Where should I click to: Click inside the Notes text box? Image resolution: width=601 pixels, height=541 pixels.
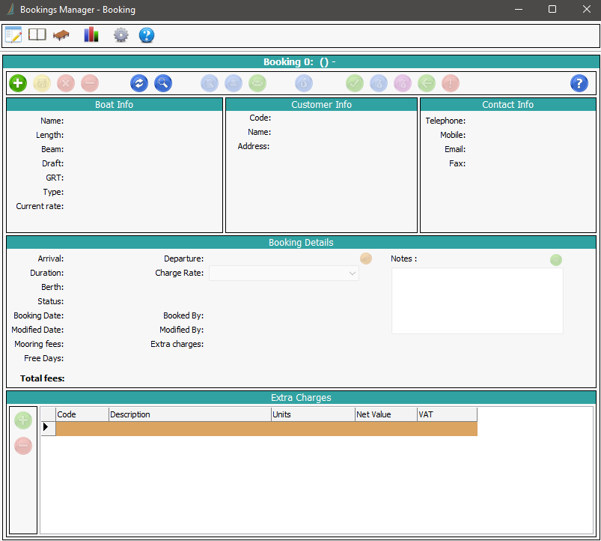[478, 300]
